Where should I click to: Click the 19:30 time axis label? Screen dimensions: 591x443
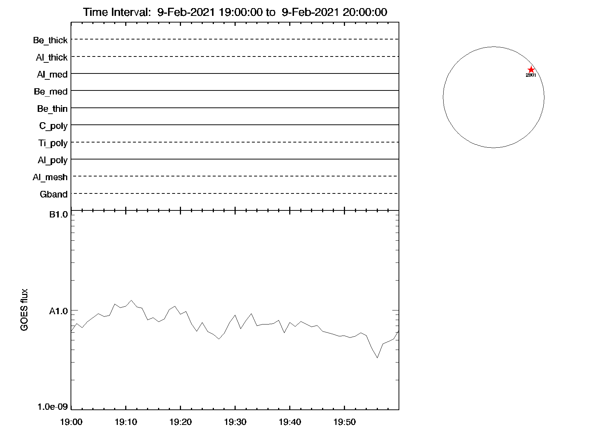tap(235, 422)
